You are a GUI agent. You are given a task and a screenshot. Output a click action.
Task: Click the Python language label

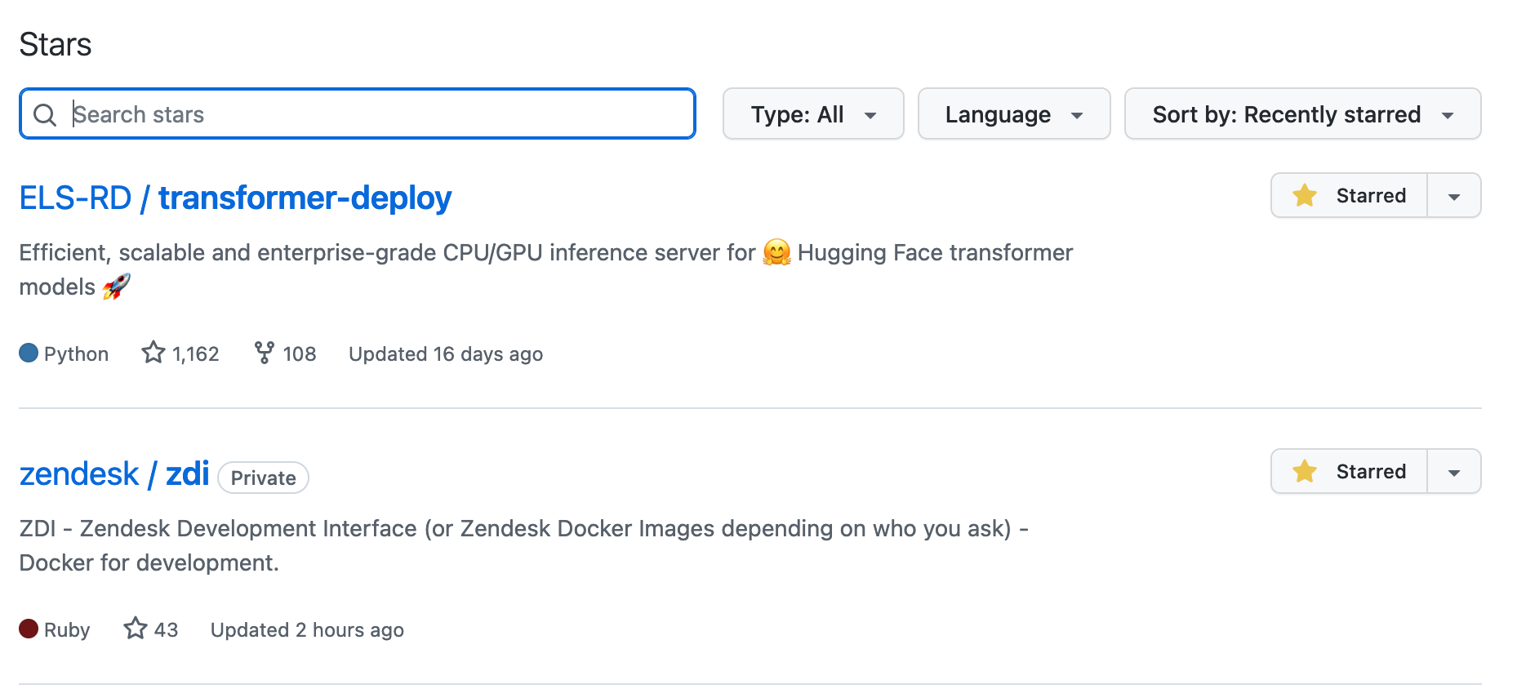(x=76, y=353)
